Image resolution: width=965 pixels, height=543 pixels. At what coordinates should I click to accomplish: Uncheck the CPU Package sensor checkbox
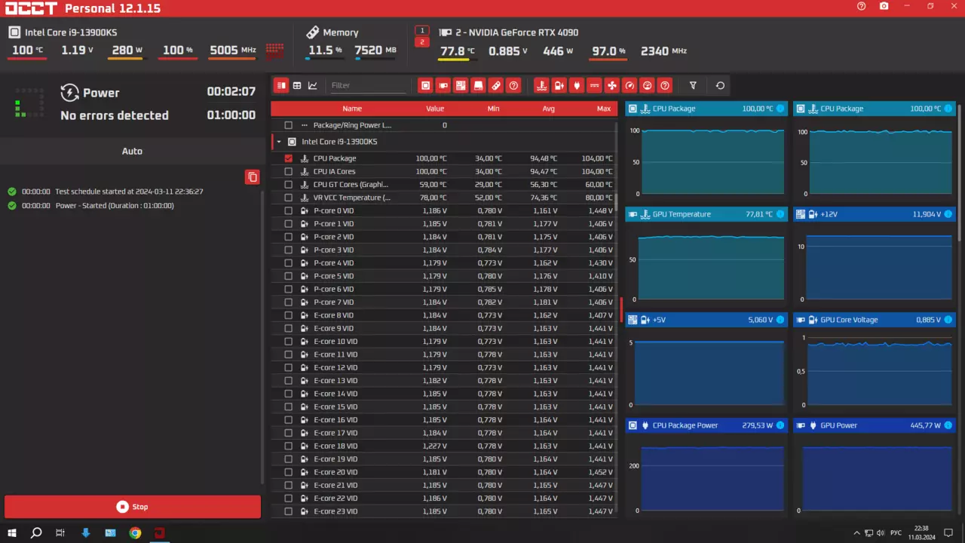(x=288, y=158)
